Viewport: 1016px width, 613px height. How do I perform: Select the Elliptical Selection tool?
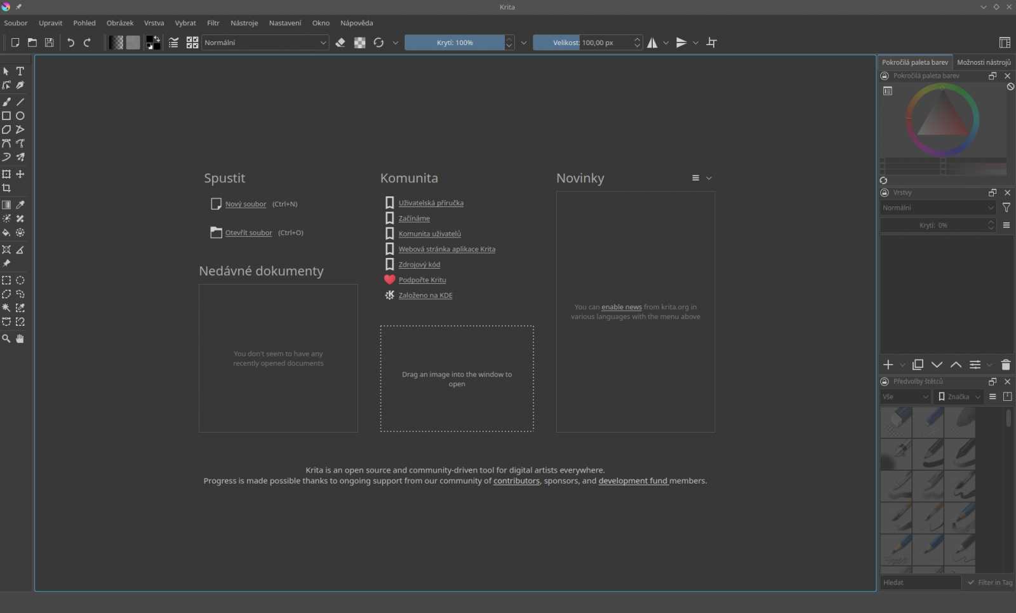(20, 280)
